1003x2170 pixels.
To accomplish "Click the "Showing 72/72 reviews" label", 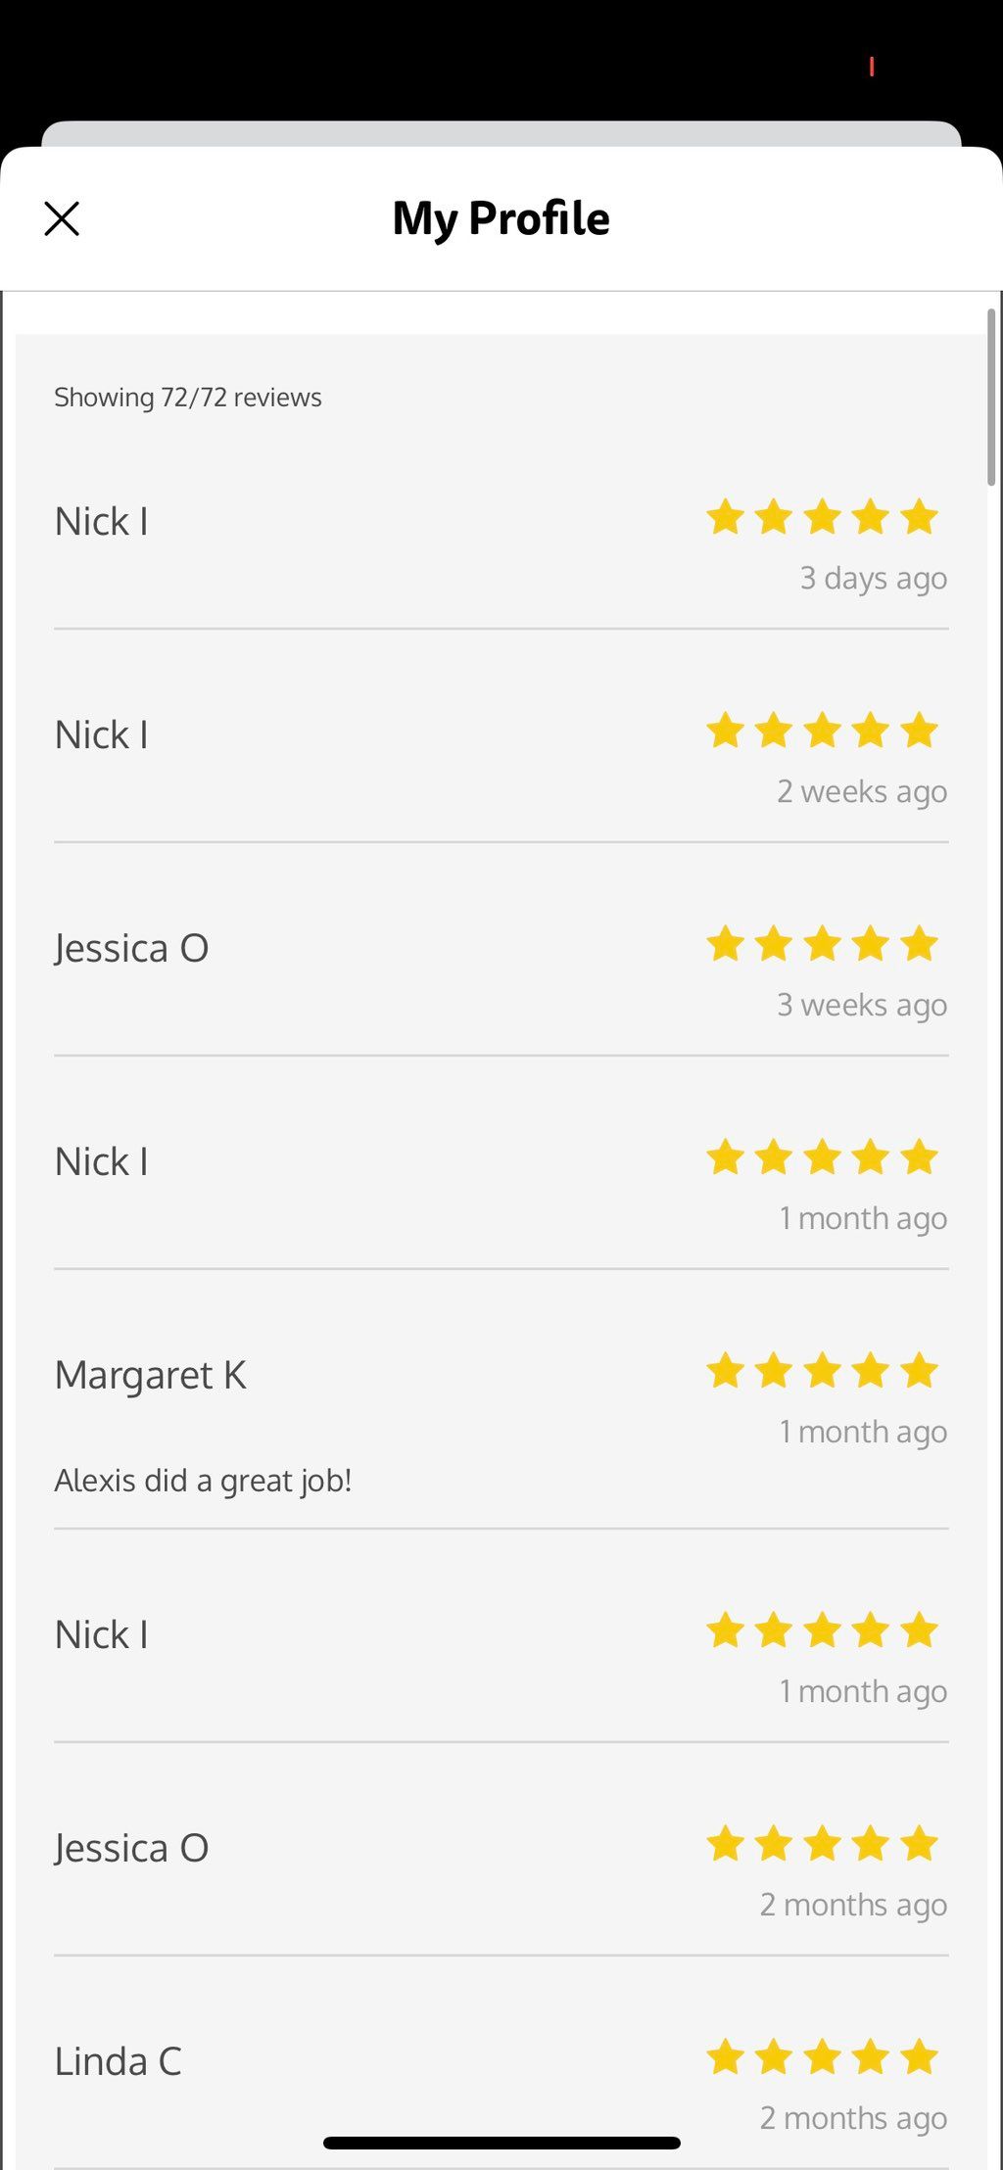I will (x=188, y=398).
